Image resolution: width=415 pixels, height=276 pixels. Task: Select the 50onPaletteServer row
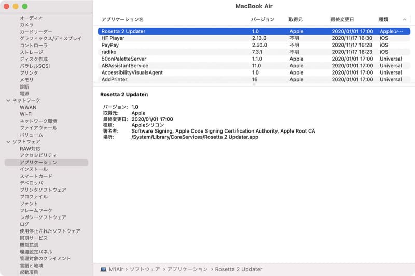pyautogui.click(x=254, y=59)
